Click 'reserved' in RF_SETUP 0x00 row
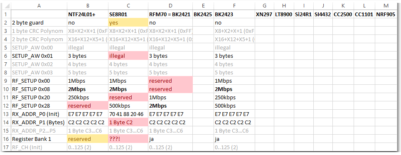This screenshot has height=155, width=401. click(x=170, y=81)
